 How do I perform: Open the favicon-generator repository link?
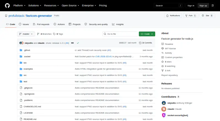[x=39, y=16]
